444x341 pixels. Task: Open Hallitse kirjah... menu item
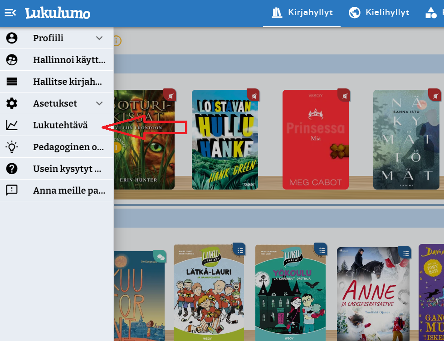tap(57, 82)
